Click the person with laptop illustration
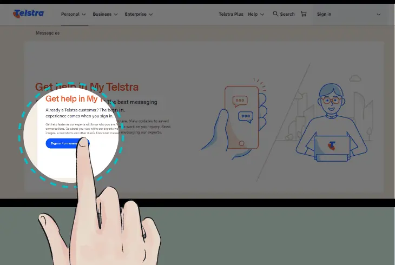 [332, 122]
